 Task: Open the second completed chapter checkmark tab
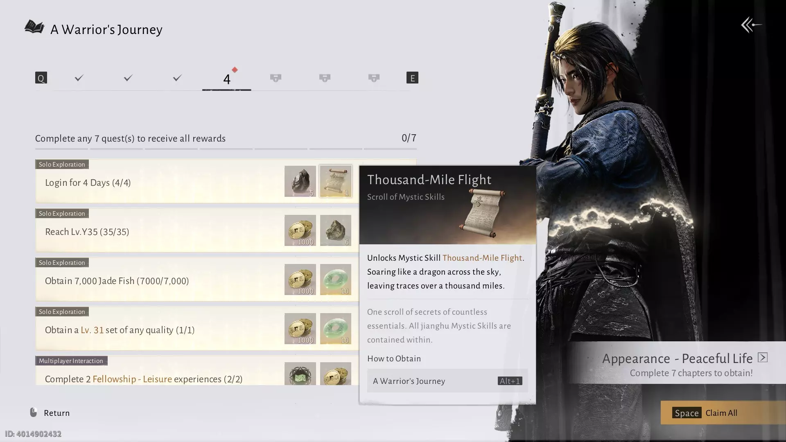coord(128,78)
